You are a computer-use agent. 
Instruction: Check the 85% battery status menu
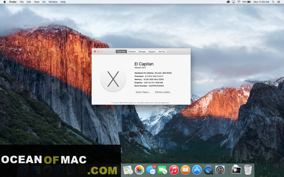pyautogui.click(x=247, y=2)
